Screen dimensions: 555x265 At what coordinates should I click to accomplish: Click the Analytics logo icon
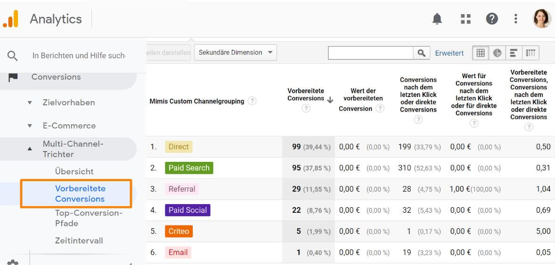(11, 19)
